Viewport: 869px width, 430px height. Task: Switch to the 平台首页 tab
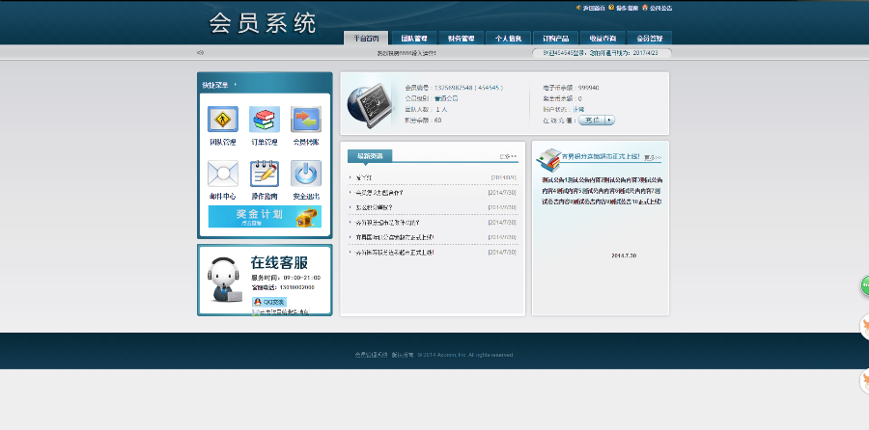click(x=366, y=39)
